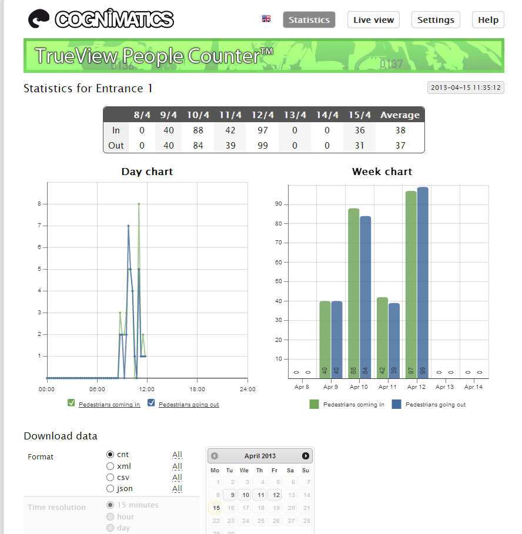Click the 2013-04-15 11:35:12 timestamp box

coord(466,88)
